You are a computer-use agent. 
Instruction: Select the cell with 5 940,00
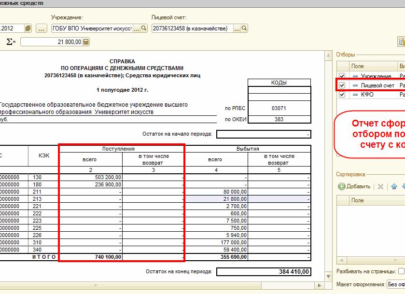216,235
